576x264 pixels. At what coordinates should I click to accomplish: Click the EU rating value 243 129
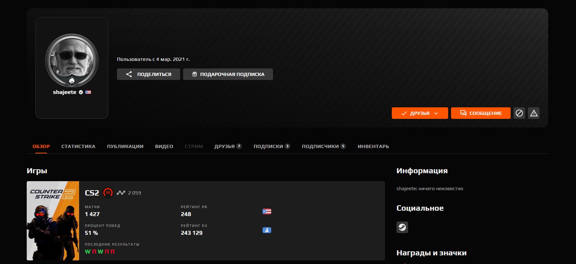[x=192, y=233]
